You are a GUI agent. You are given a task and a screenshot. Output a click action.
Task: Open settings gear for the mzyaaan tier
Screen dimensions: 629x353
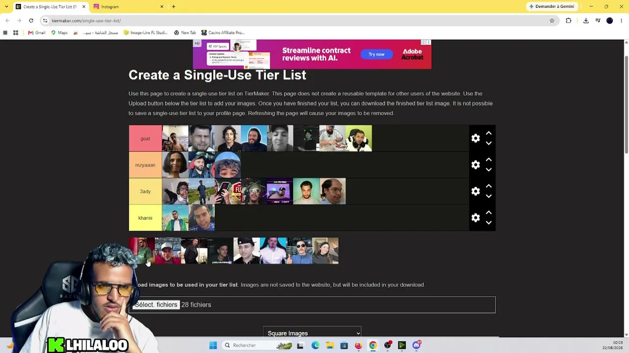(x=476, y=165)
